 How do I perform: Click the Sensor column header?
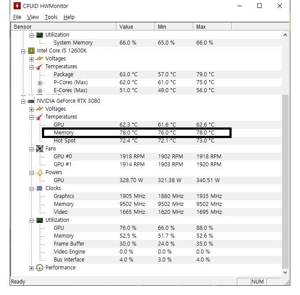[x=64, y=26]
